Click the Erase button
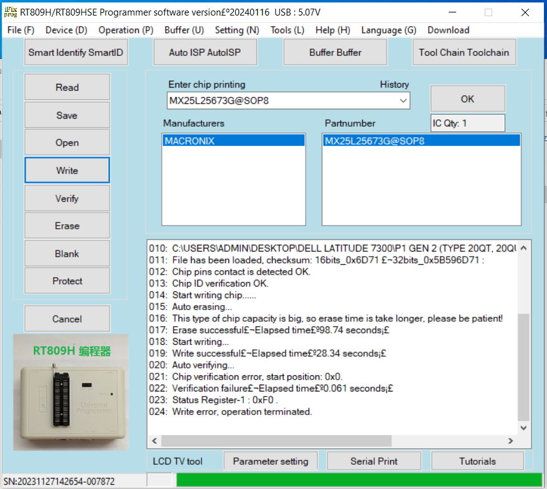This screenshot has width=547, height=489. pos(67,226)
